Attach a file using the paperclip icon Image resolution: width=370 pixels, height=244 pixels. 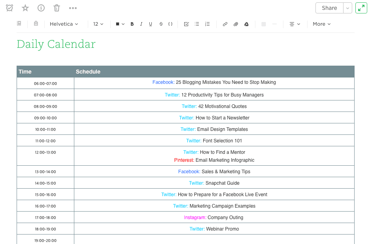236,24
